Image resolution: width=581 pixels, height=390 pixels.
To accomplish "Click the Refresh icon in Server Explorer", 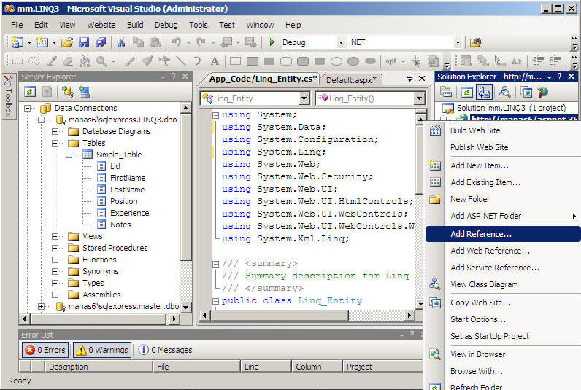I will point(30,91).
